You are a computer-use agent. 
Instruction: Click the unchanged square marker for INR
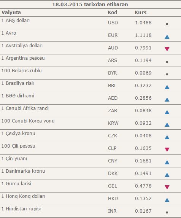pos(167,212)
